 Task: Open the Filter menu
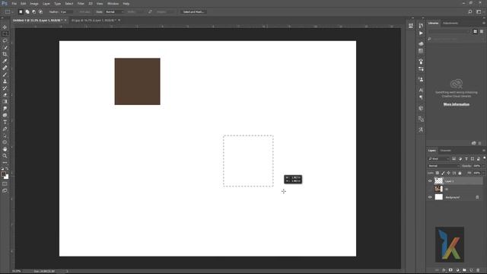(x=81, y=4)
